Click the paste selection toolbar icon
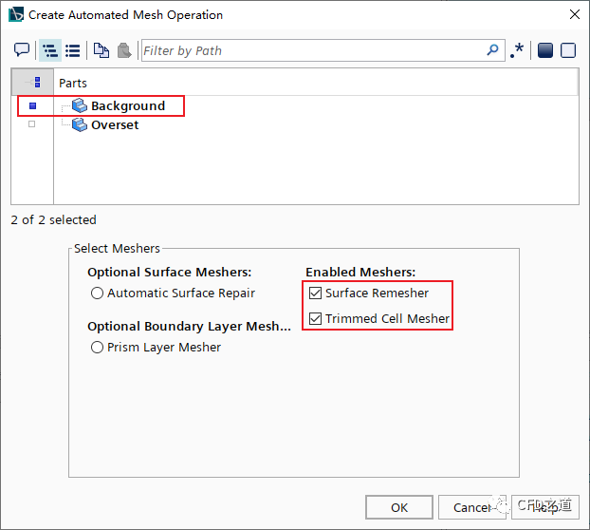The height and width of the screenshot is (530, 590). [124, 50]
